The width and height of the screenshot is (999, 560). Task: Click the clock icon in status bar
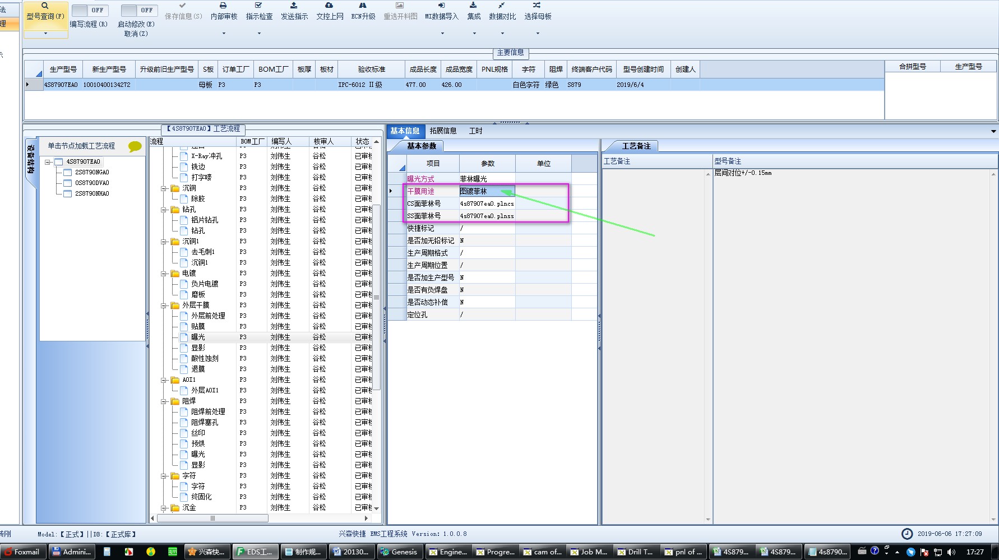[x=907, y=534]
